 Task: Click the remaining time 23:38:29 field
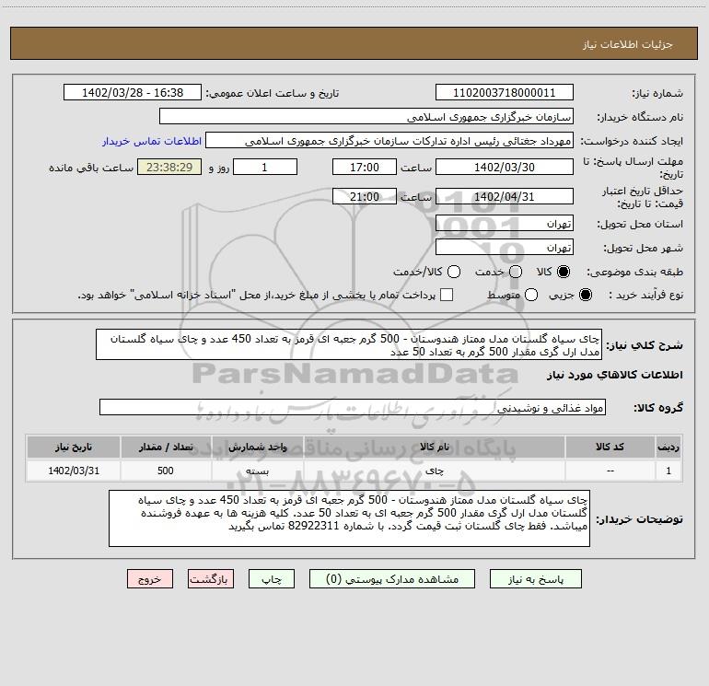pos(169,167)
